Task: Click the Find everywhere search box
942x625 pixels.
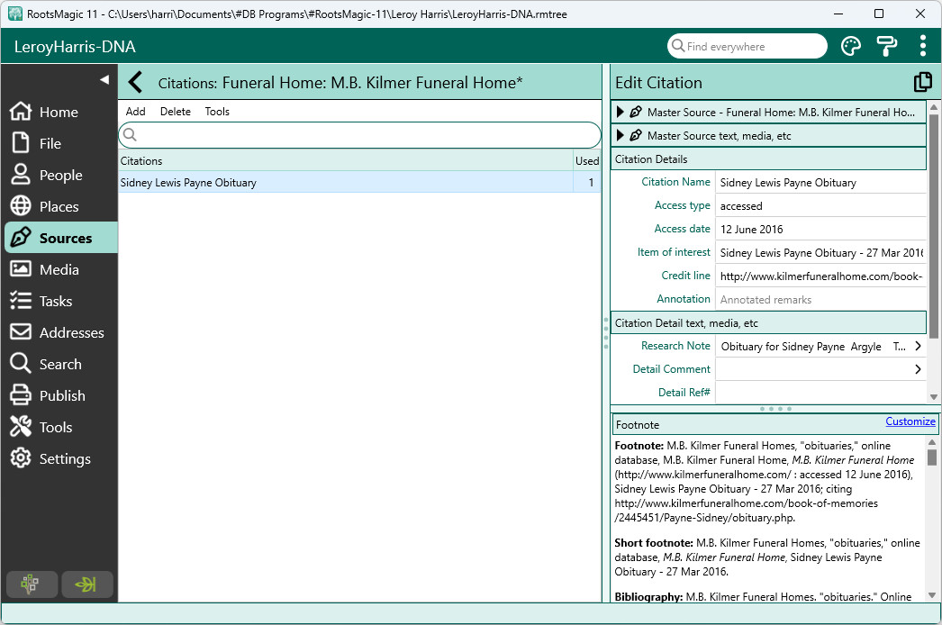Action: [747, 46]
